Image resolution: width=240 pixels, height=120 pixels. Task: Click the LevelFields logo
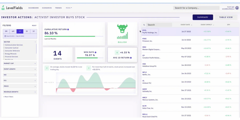tap(12, 8)
